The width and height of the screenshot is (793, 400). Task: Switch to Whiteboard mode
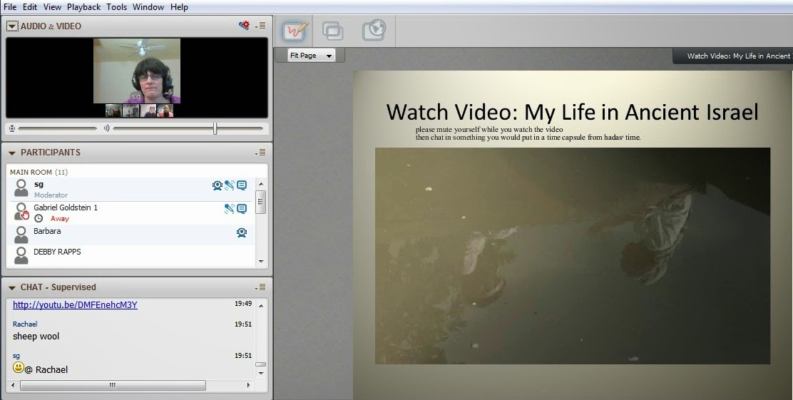pos(295,31)
